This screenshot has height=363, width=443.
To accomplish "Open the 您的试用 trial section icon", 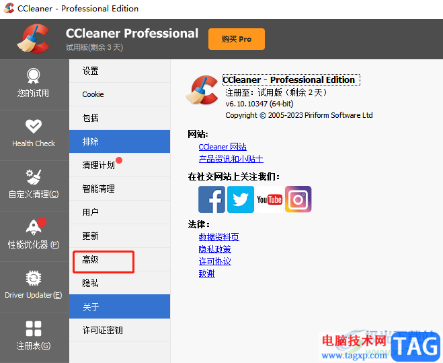I will [34, 76].
